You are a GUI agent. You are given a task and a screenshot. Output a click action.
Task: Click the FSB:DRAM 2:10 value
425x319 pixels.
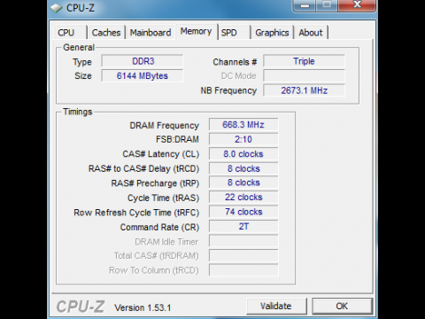click(x=243, y=139)
